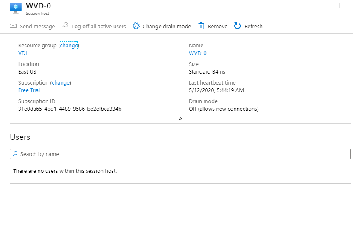Choose Log off all active users

click(99, 27)
